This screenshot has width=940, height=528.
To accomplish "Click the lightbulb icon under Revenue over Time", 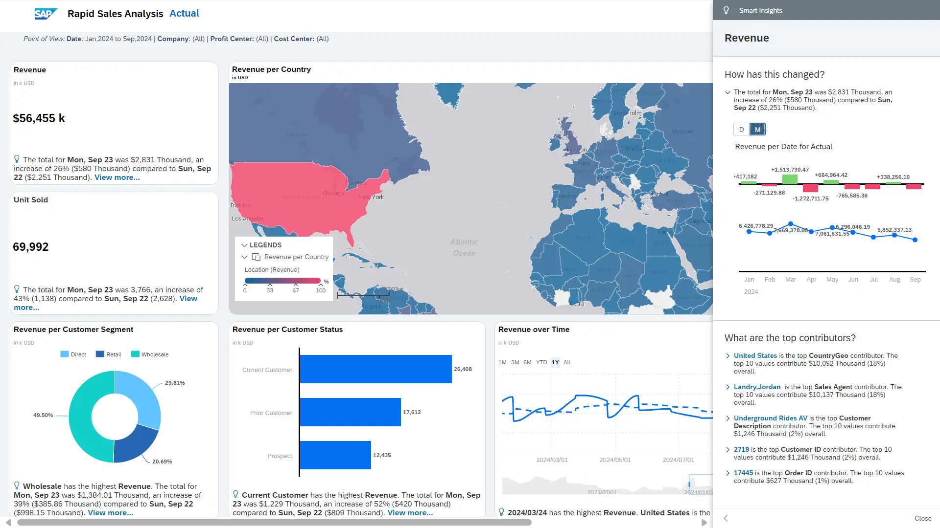I will [x=501, y=512].
